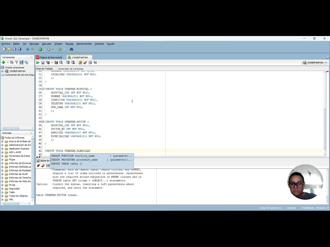Click the last worksheet toolbar icon with green arrows
The image size is (330, 247).
(95, 63)
